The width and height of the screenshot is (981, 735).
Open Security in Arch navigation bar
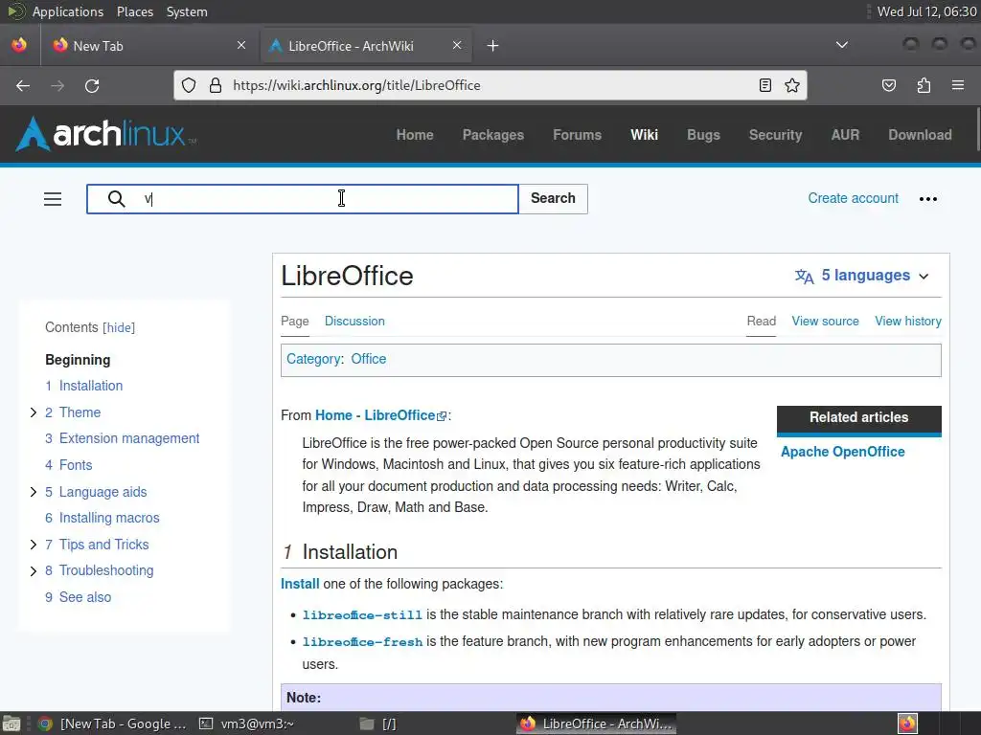click(x=775, y=135)
